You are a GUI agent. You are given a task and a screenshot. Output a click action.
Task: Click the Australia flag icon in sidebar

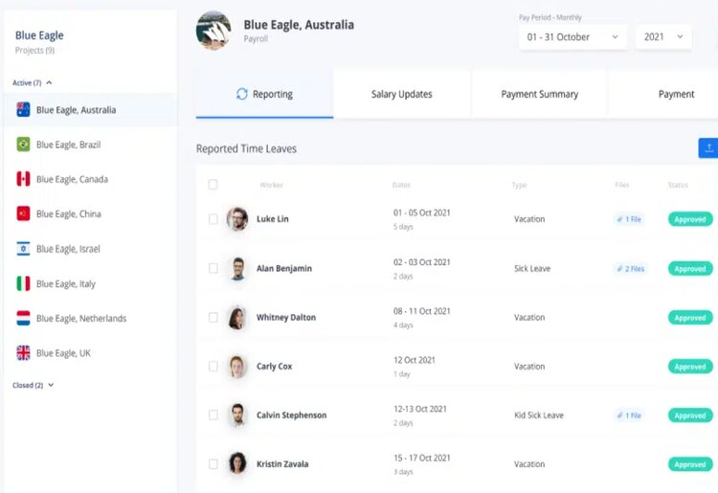[23, 110]
